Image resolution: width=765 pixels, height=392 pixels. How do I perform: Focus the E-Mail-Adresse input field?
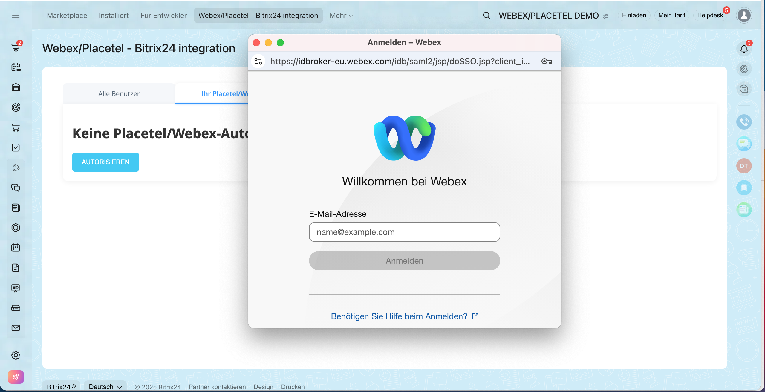point(404,232)
